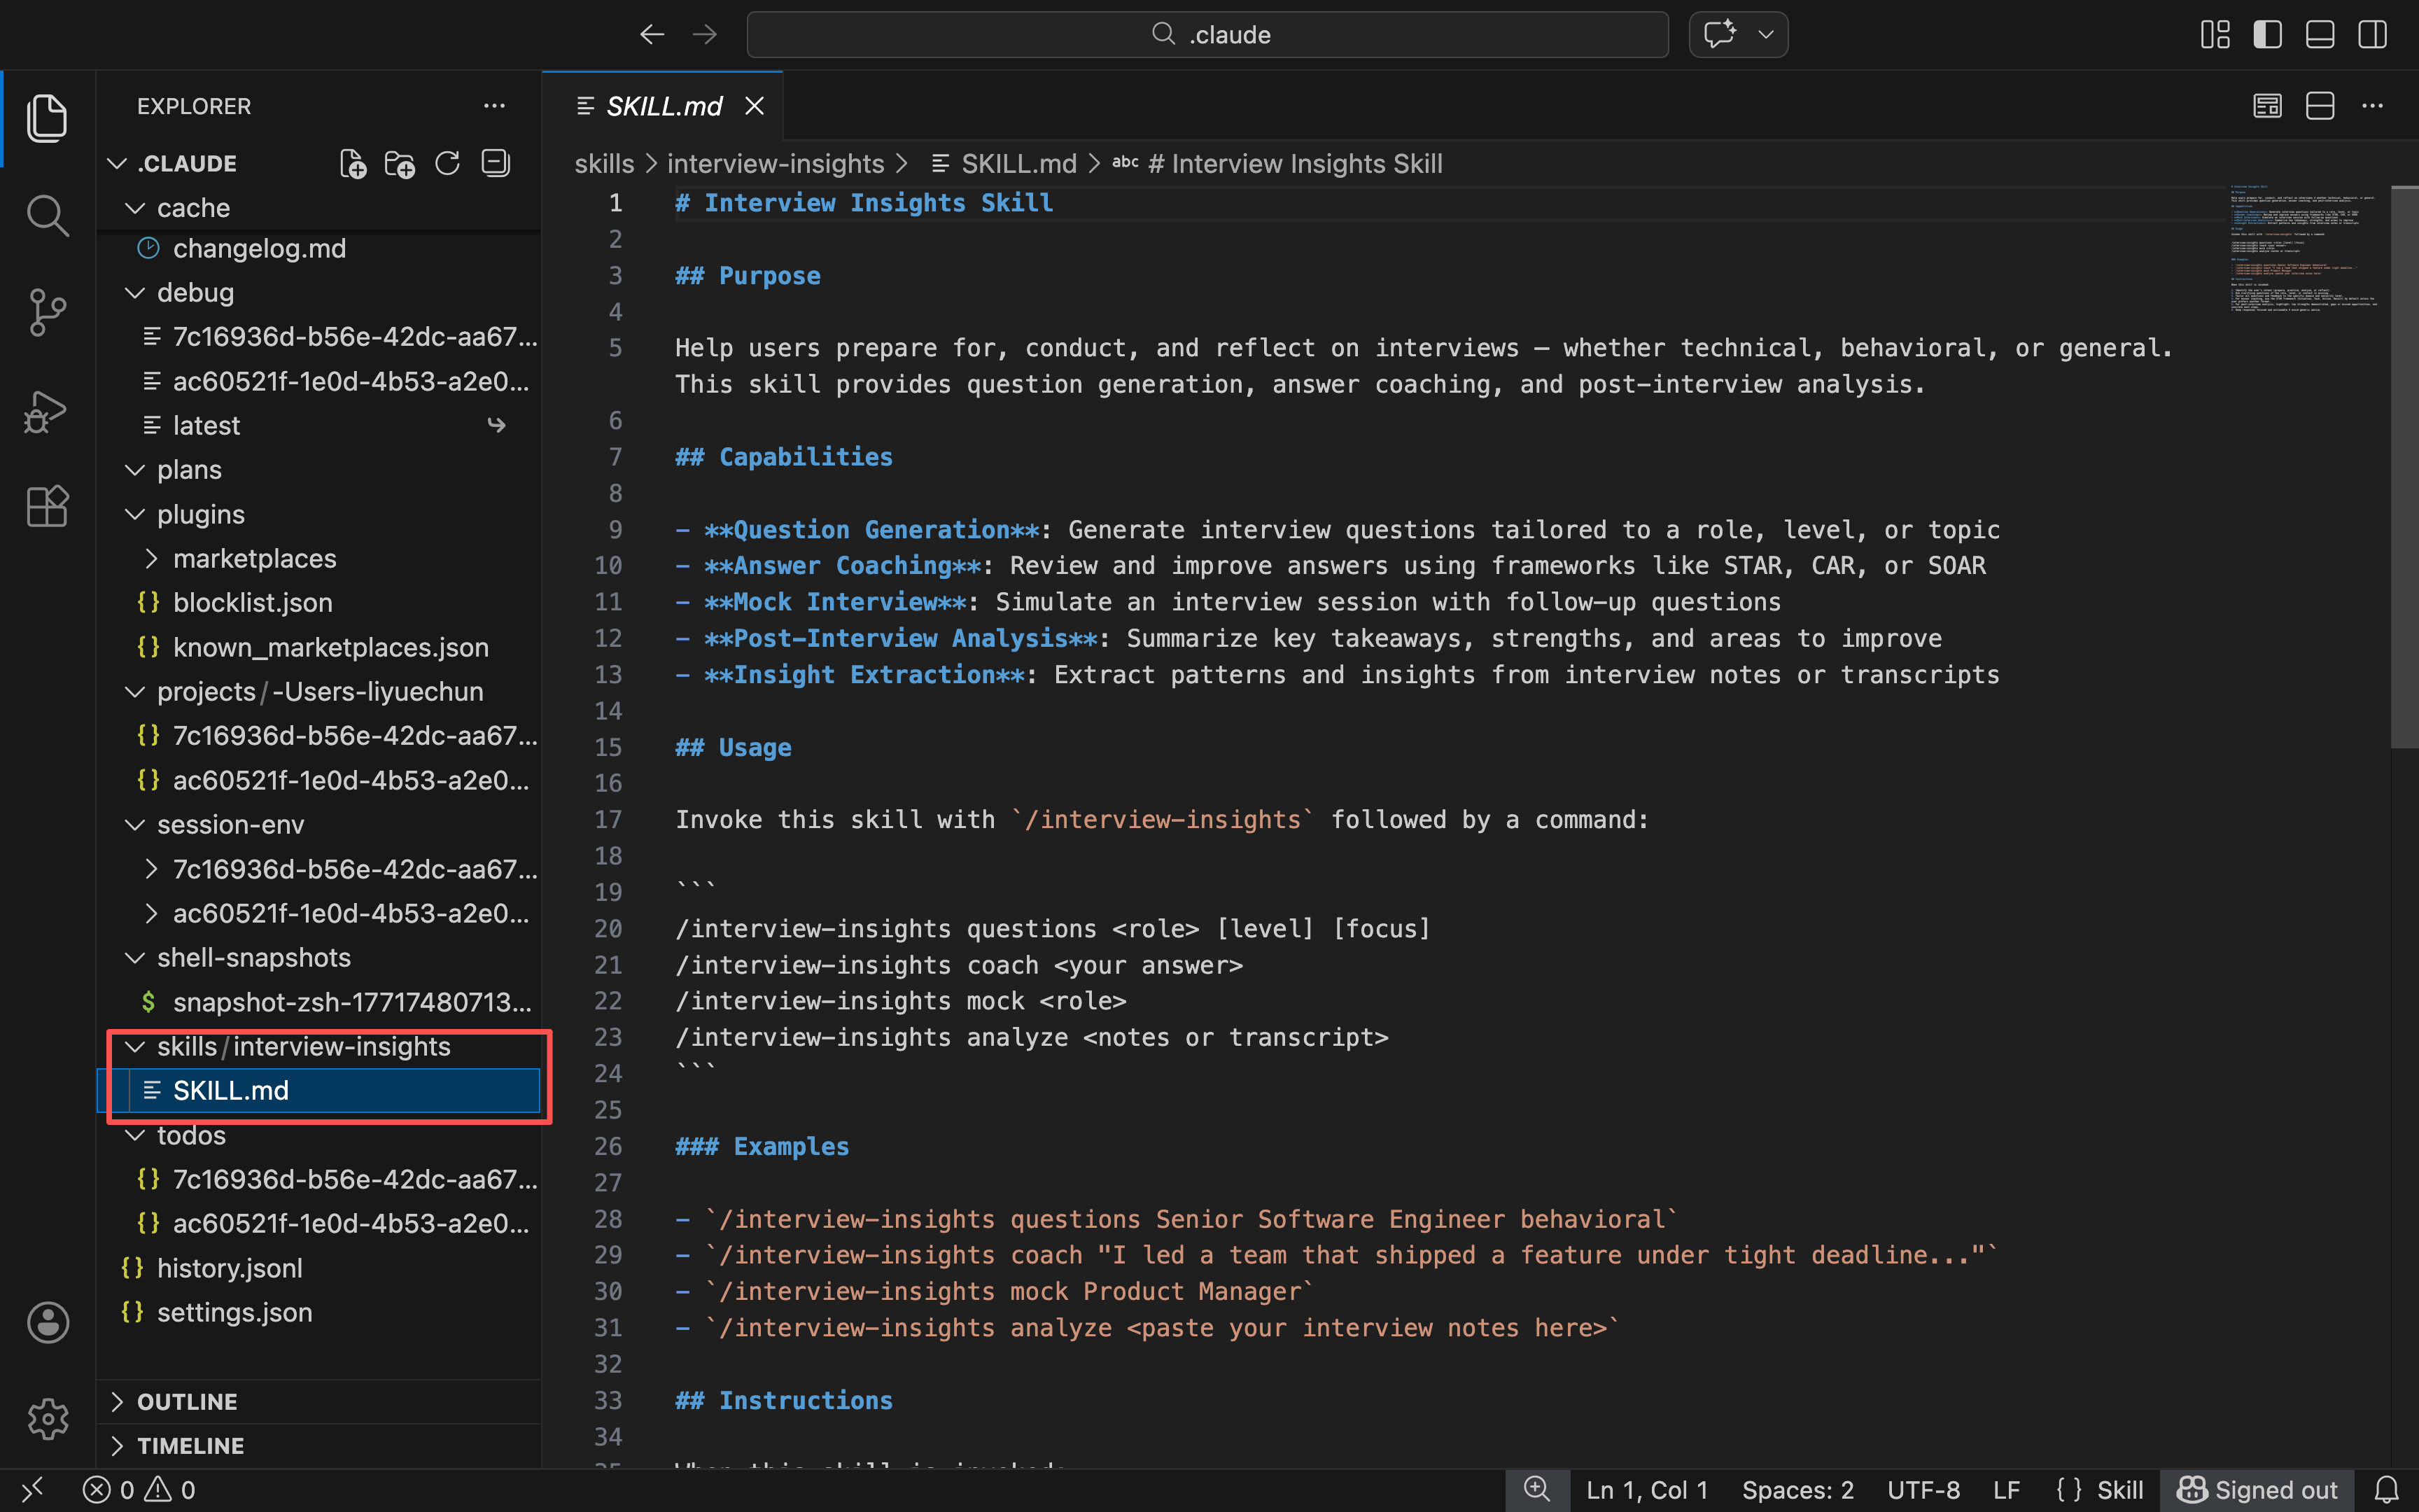This screenshot has height=1512, width=2419.
Task: Open the Search view in activity bar
Action: (47, 215)
